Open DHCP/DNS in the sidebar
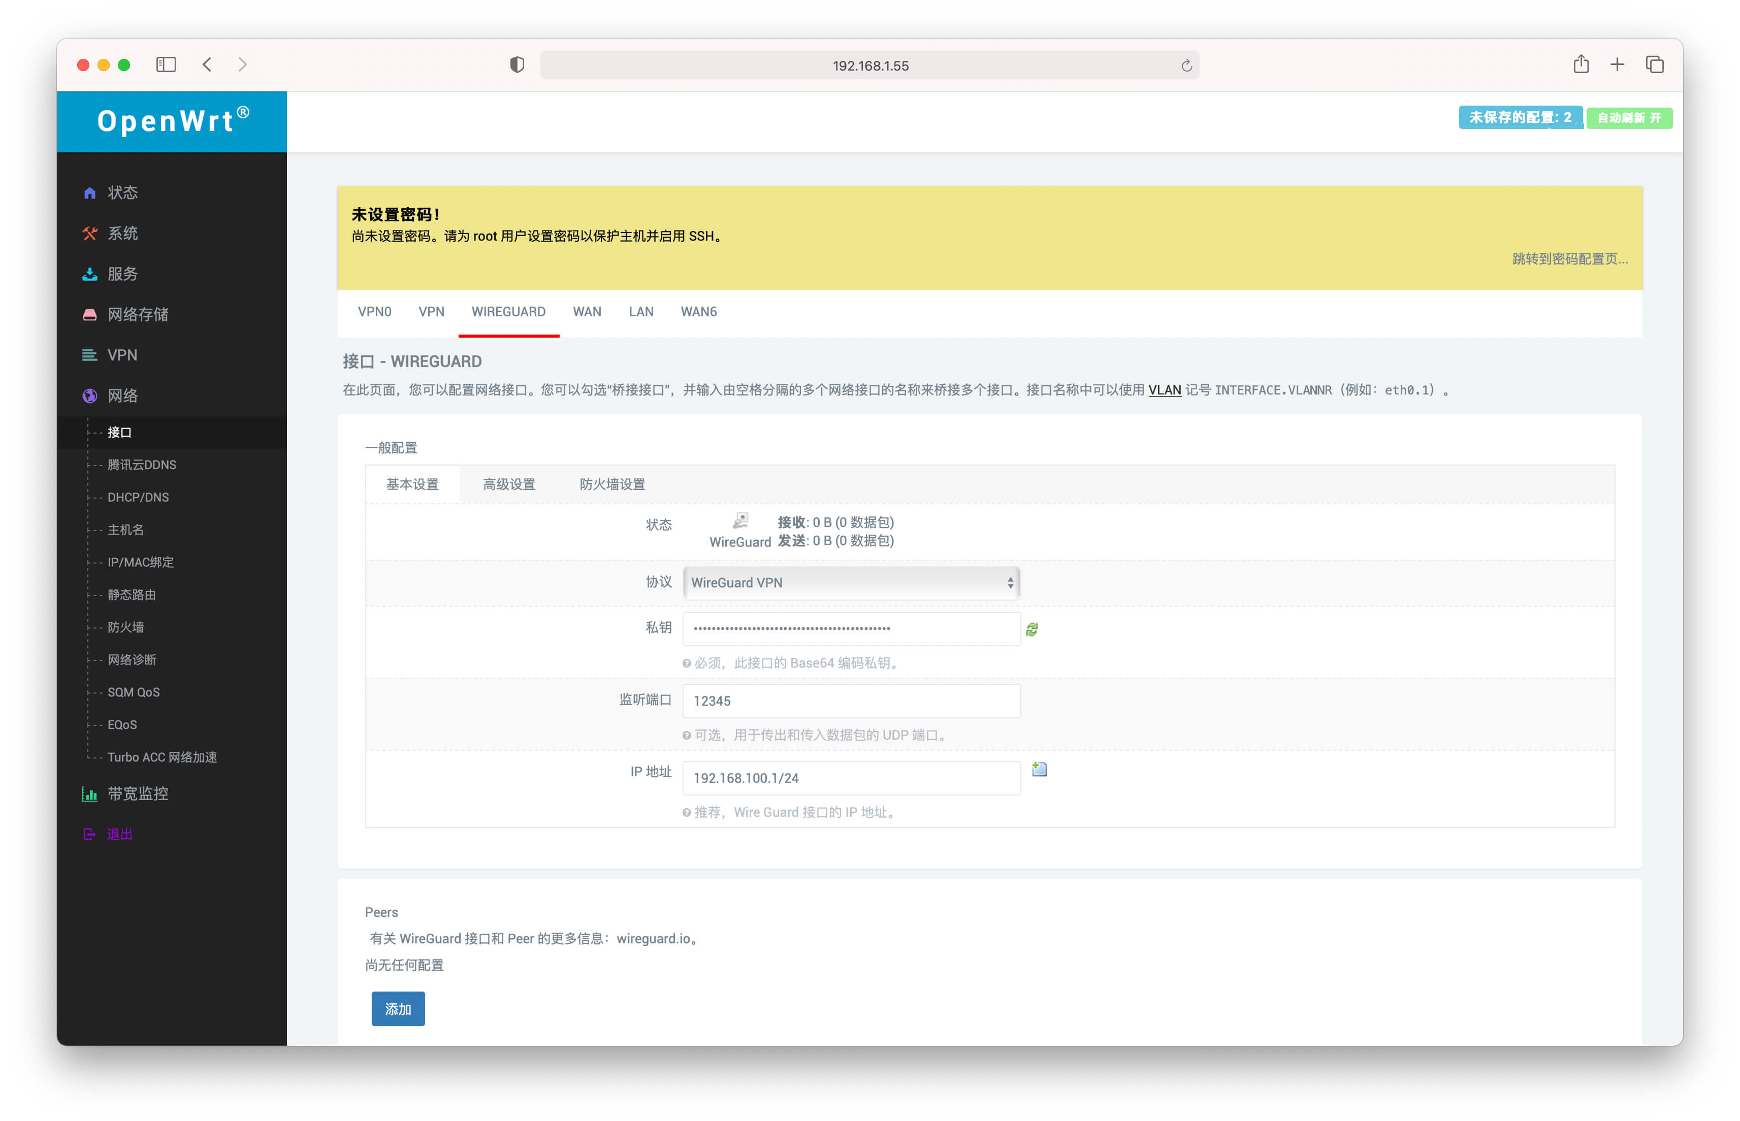The height and width of the screenshot is (1121, 1740). pos(138,497)
